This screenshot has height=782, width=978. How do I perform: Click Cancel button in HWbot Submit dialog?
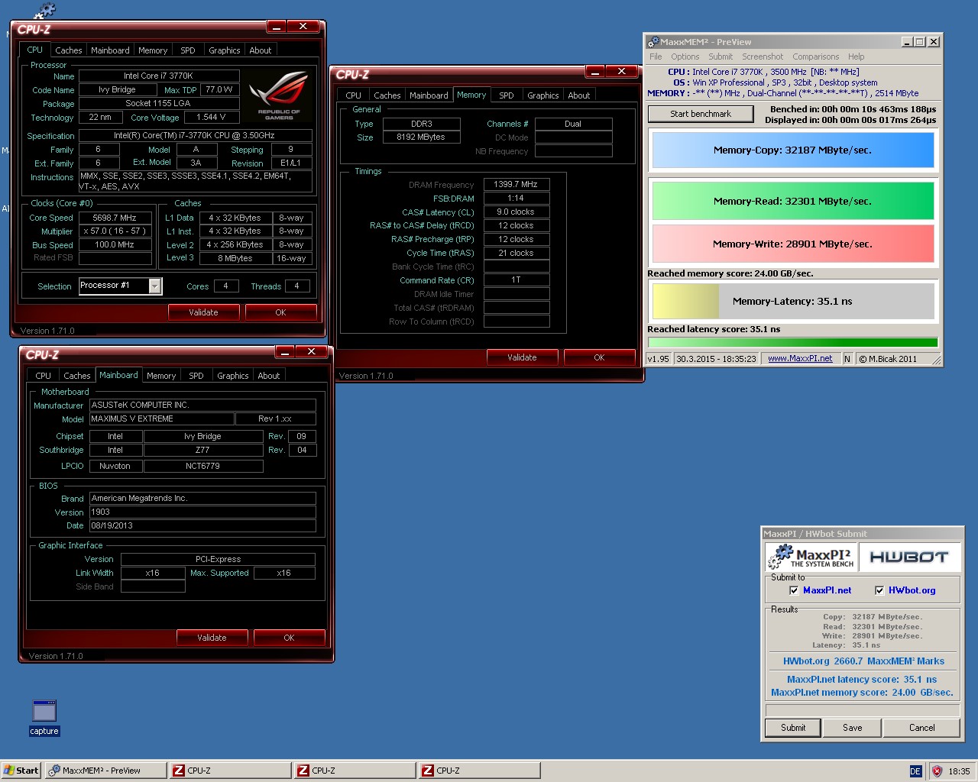(921, 728)
